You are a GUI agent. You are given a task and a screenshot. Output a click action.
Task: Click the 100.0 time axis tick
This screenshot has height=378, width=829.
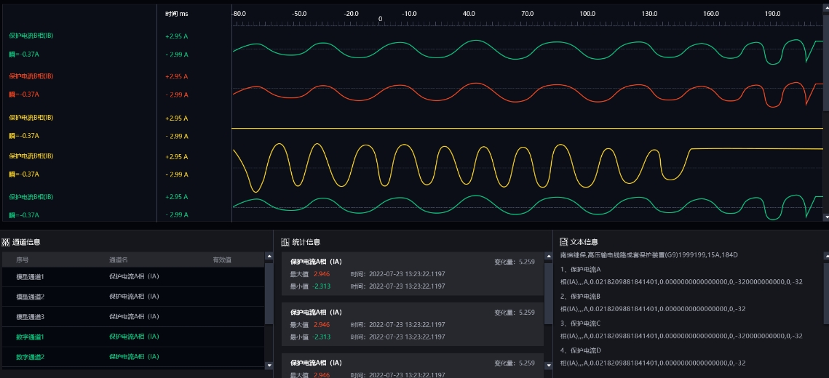587,14
